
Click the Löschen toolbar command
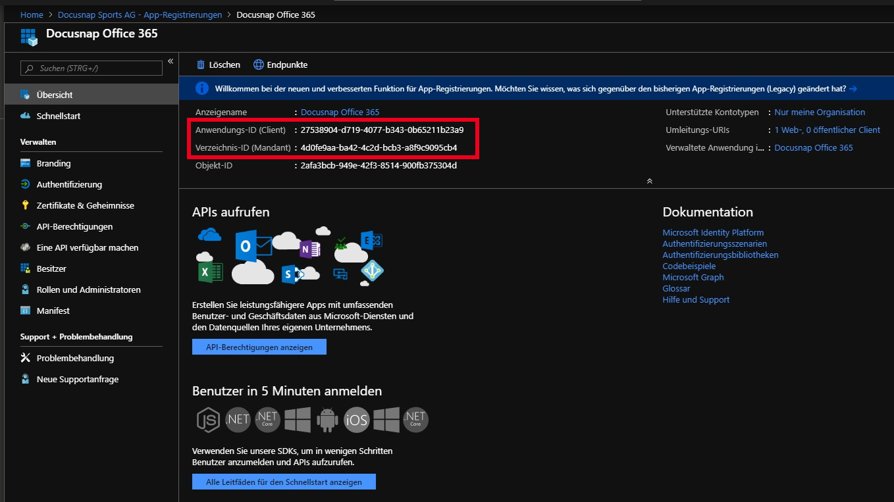[218, 64]
